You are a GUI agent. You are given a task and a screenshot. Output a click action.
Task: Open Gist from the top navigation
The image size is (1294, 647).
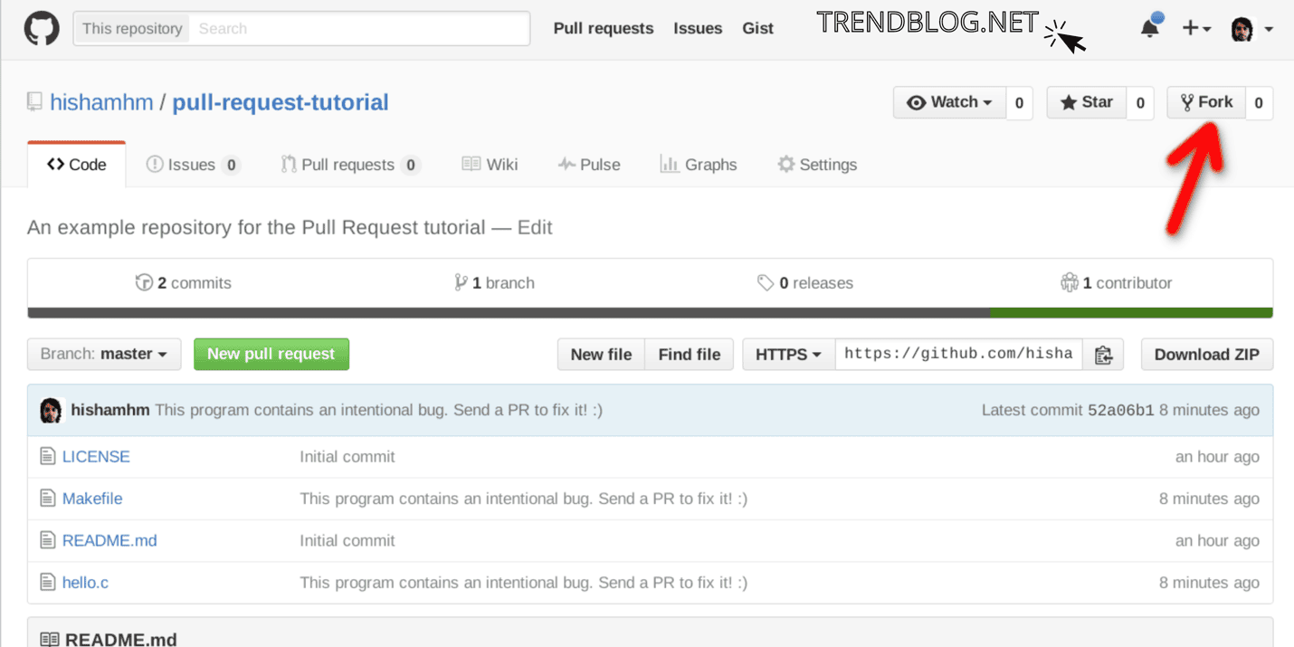758,28
